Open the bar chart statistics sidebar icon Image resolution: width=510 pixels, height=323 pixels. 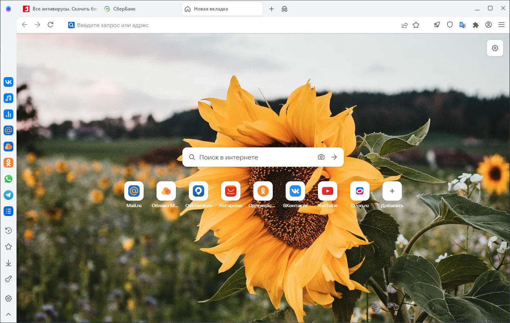[x=8, y=114]
